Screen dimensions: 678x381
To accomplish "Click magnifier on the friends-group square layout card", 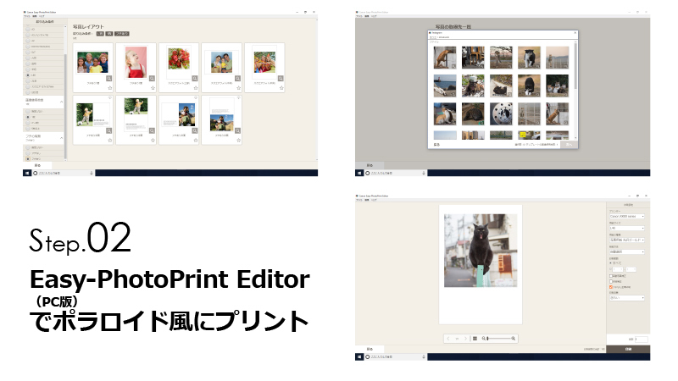I will 281,79.
